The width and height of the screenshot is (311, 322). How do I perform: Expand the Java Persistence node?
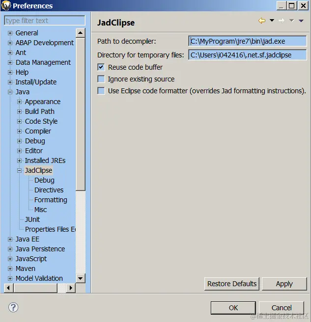pos(10,249)
